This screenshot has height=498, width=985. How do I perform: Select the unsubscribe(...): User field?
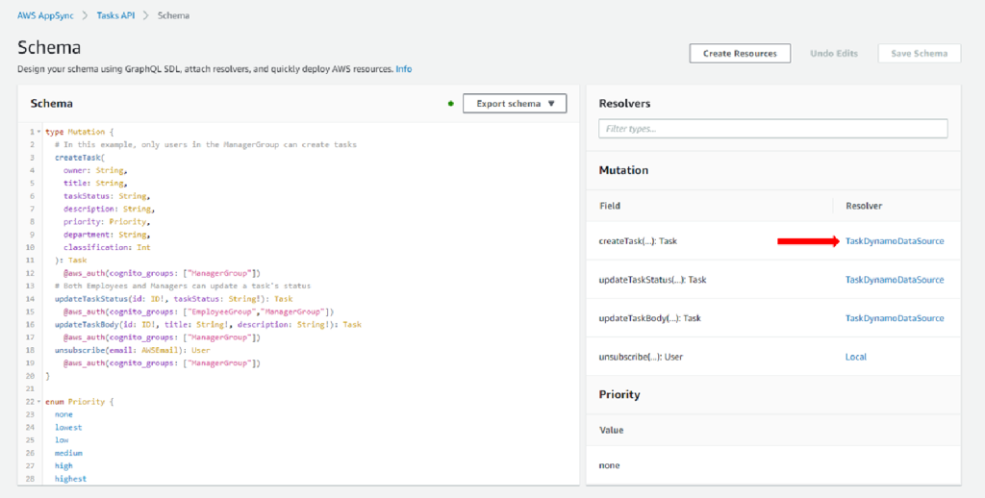641,357
